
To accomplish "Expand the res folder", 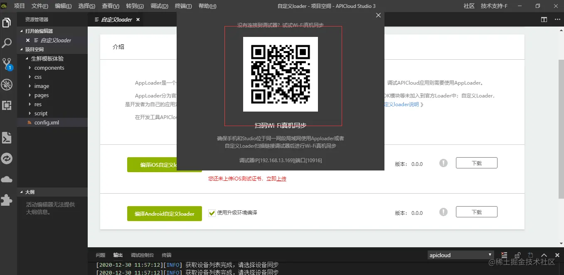I will pyautogui.click(x=52, y=104).
